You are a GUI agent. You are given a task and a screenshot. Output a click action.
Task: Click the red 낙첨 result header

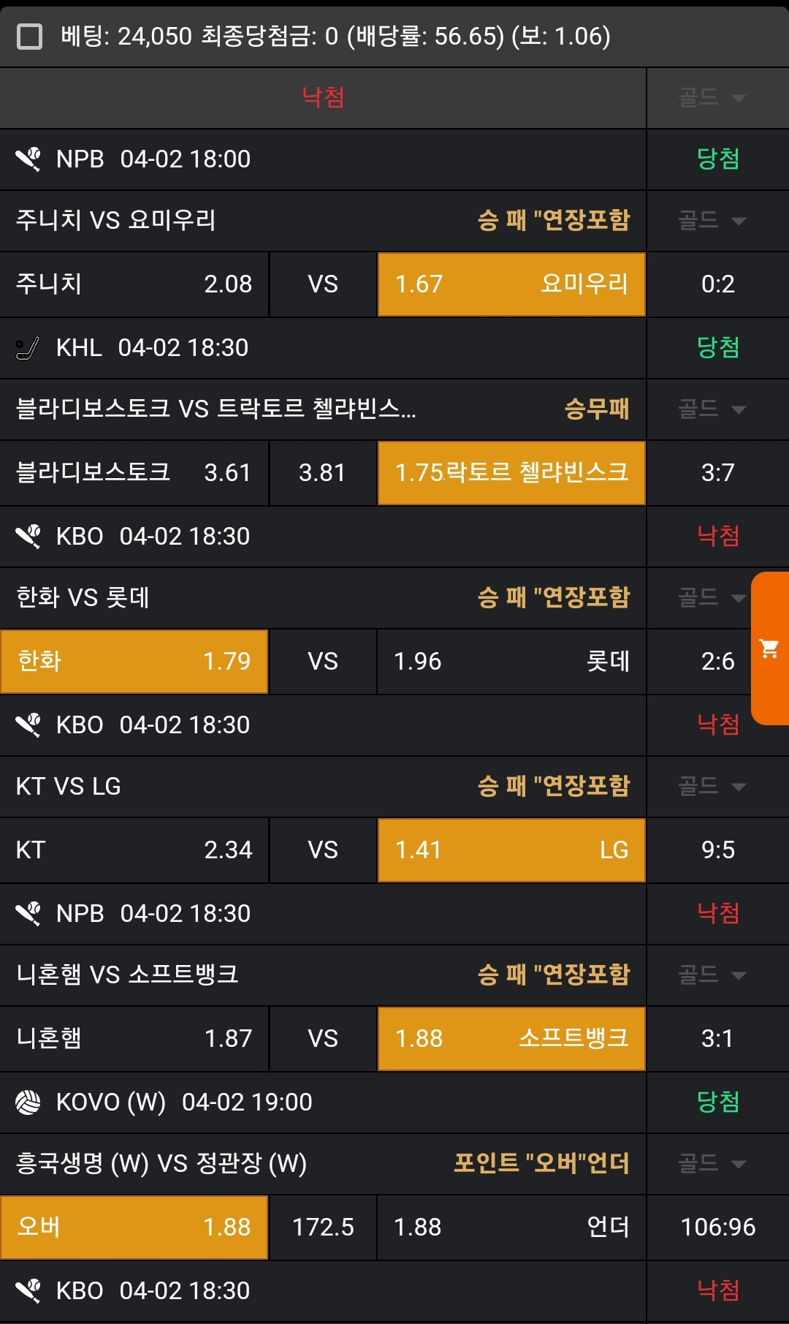coord(323,97)
